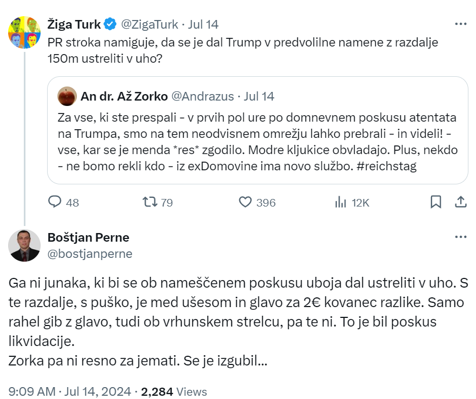Open more options on Boštjan Perne's tweet

(x=460, y=237)
